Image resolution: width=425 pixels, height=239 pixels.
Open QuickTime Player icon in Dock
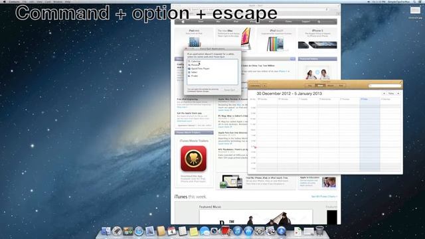[x=282, y=231]
